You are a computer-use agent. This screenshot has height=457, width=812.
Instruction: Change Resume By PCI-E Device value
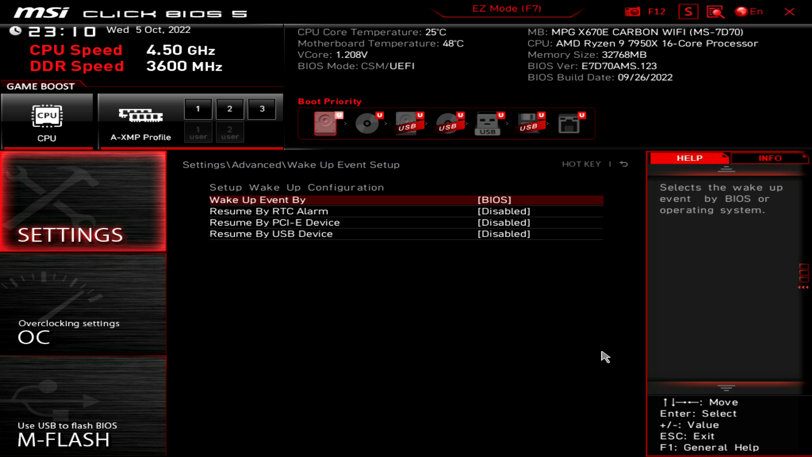coord(503,223)
